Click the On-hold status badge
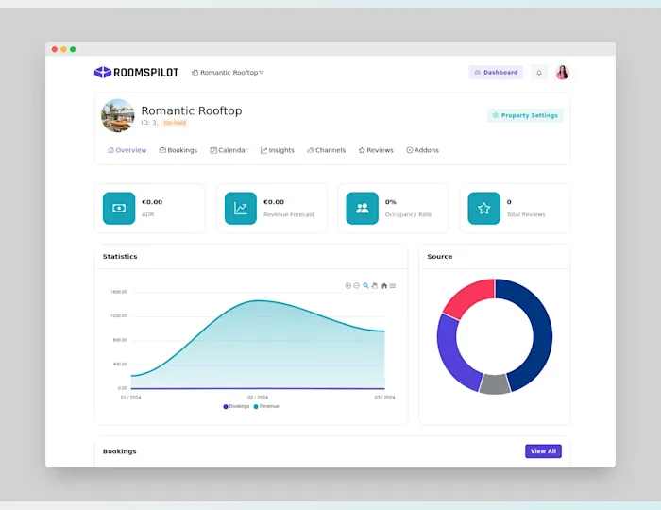This screenshot has height=510, width=661. click(175, 123)
